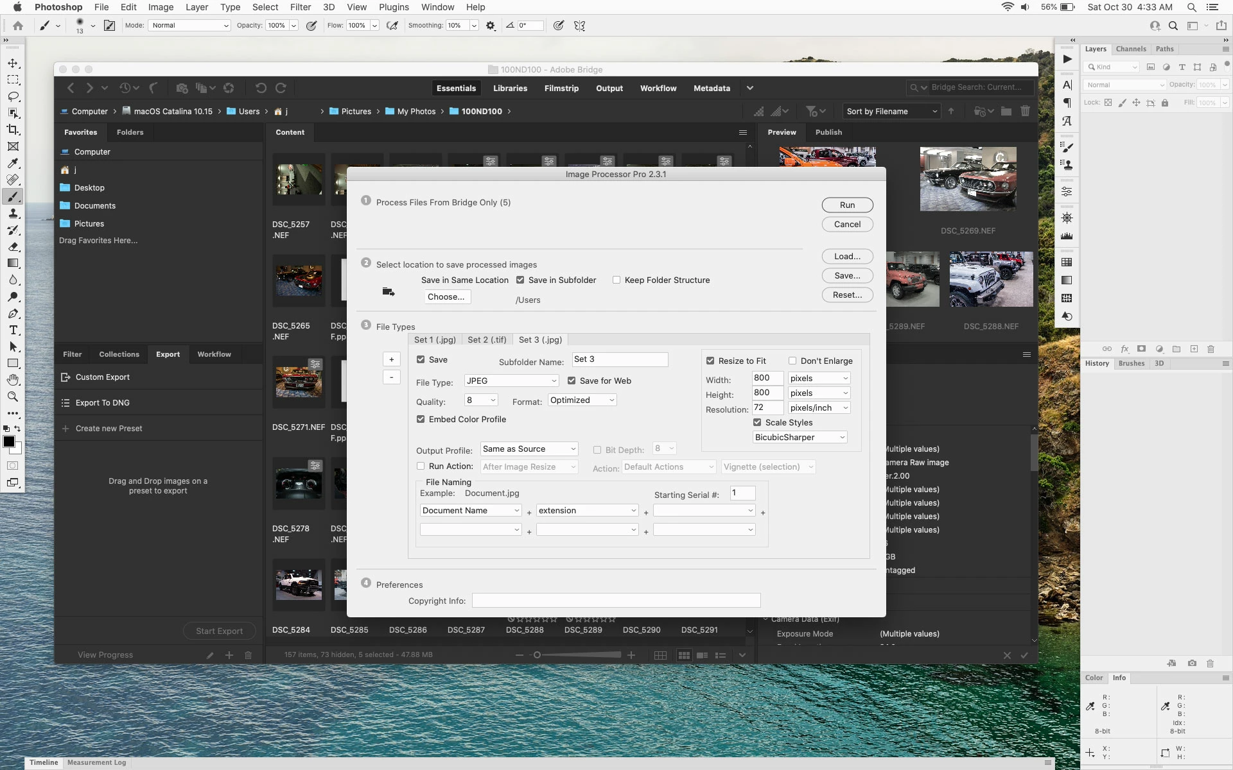Viewport: 1233px width, 770px height.
Task: Click Bridge delete trash icon in path bar
Action: point(1025,111)
